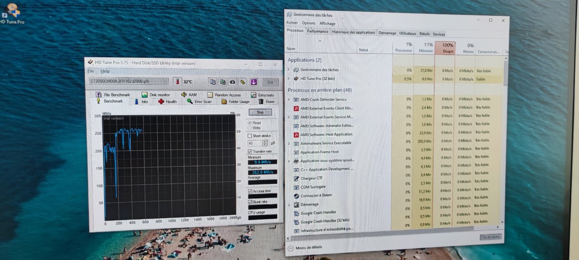Toggle the Burst rate checkbox
Screen dimensions: 579x260
tap(250, 202)
